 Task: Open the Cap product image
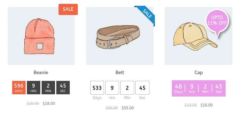pos(198,36)
